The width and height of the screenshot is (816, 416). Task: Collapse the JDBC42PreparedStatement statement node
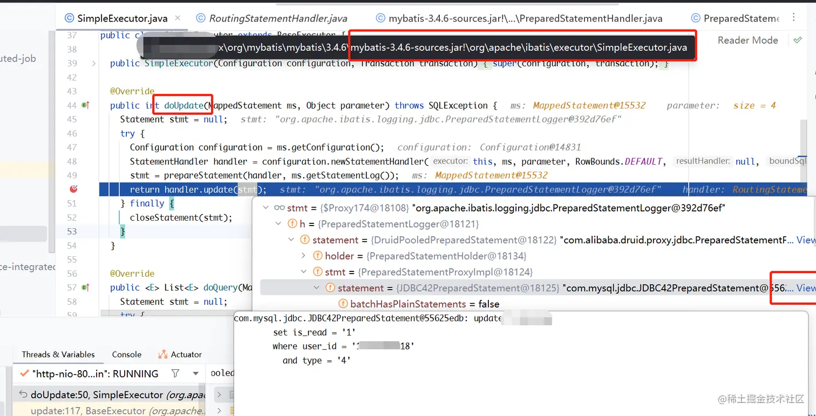click(317, 288)
